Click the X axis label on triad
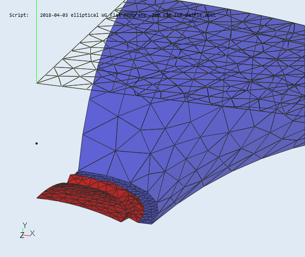The height and width of the screenshot is (257, 305). (x=33, y=233)
